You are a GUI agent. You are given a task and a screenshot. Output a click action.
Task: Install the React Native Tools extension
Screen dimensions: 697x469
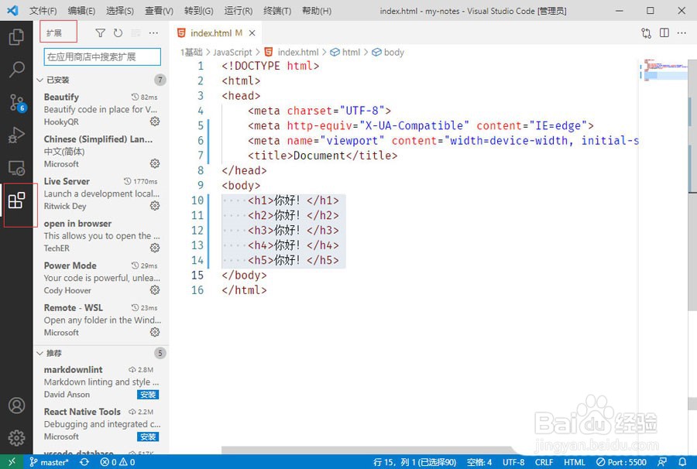click(x=148, y=436)
